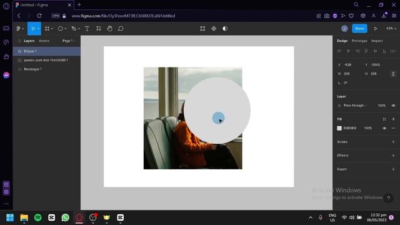Switch to the Assets tab
This screenshot has width=400, height=225.
click(x=44, y=41)
